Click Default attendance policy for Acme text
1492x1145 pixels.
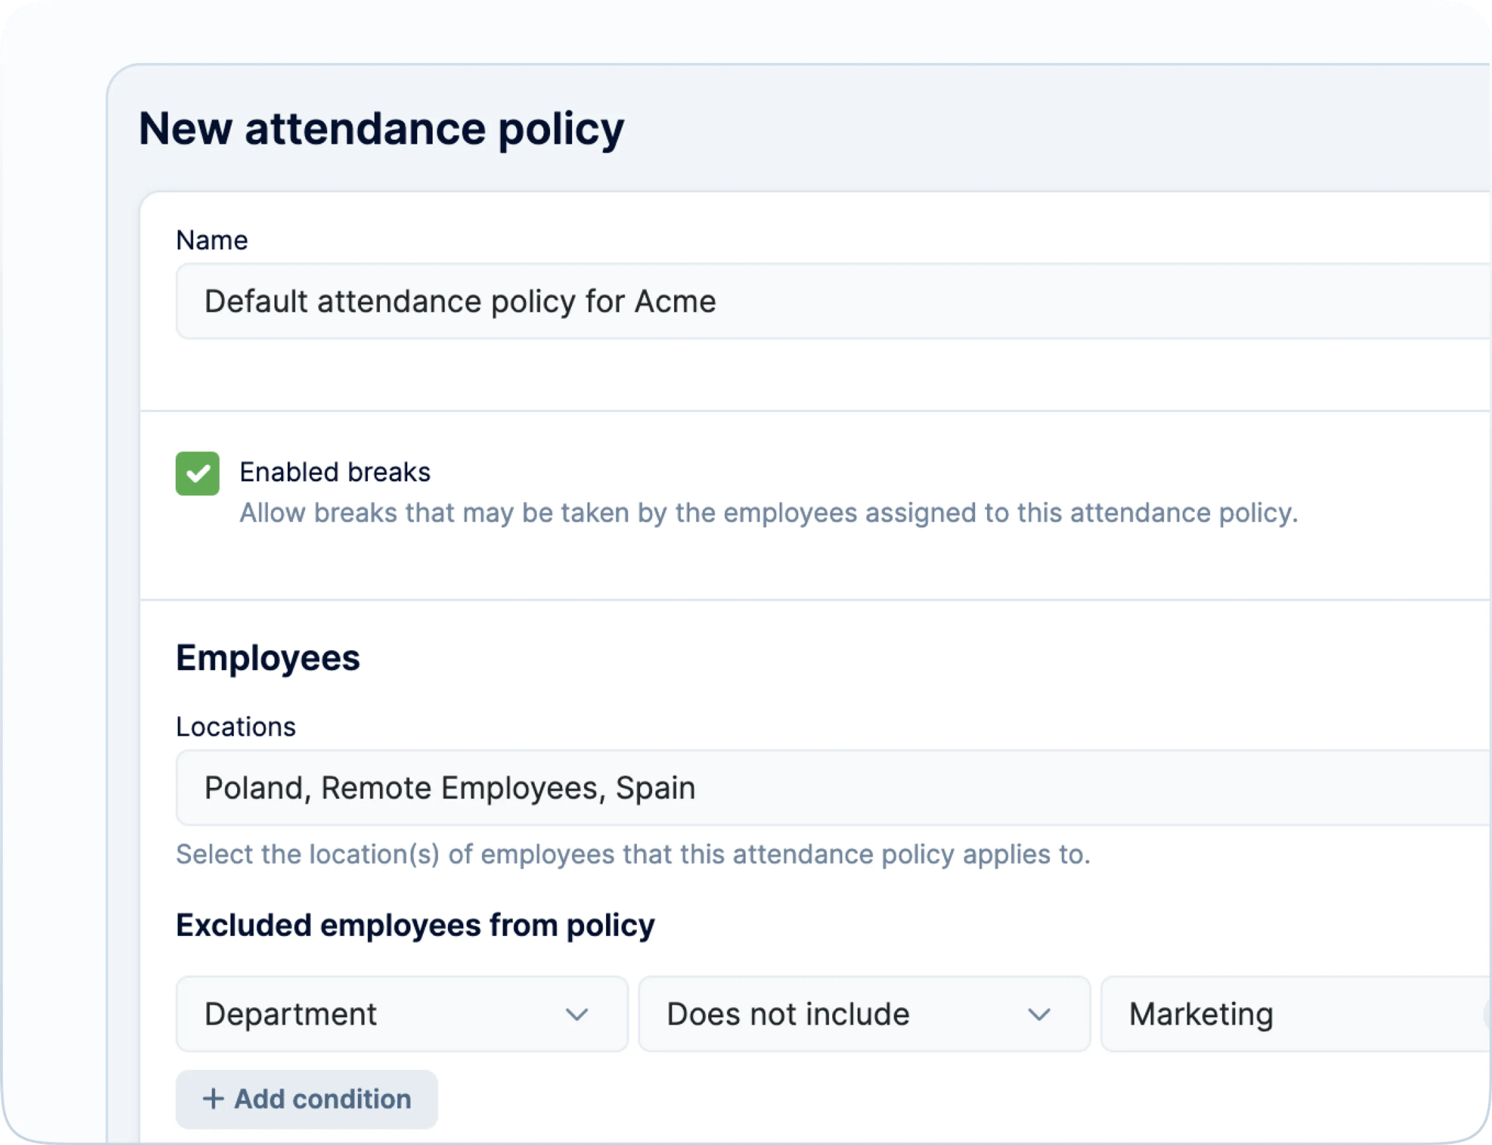(460, 301)
